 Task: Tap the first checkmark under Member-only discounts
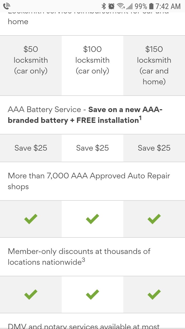click(x=31, y=295)
